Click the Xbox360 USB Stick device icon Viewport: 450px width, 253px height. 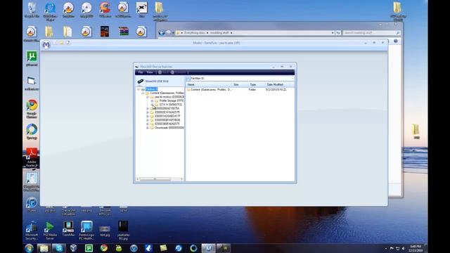coord(141,82)
